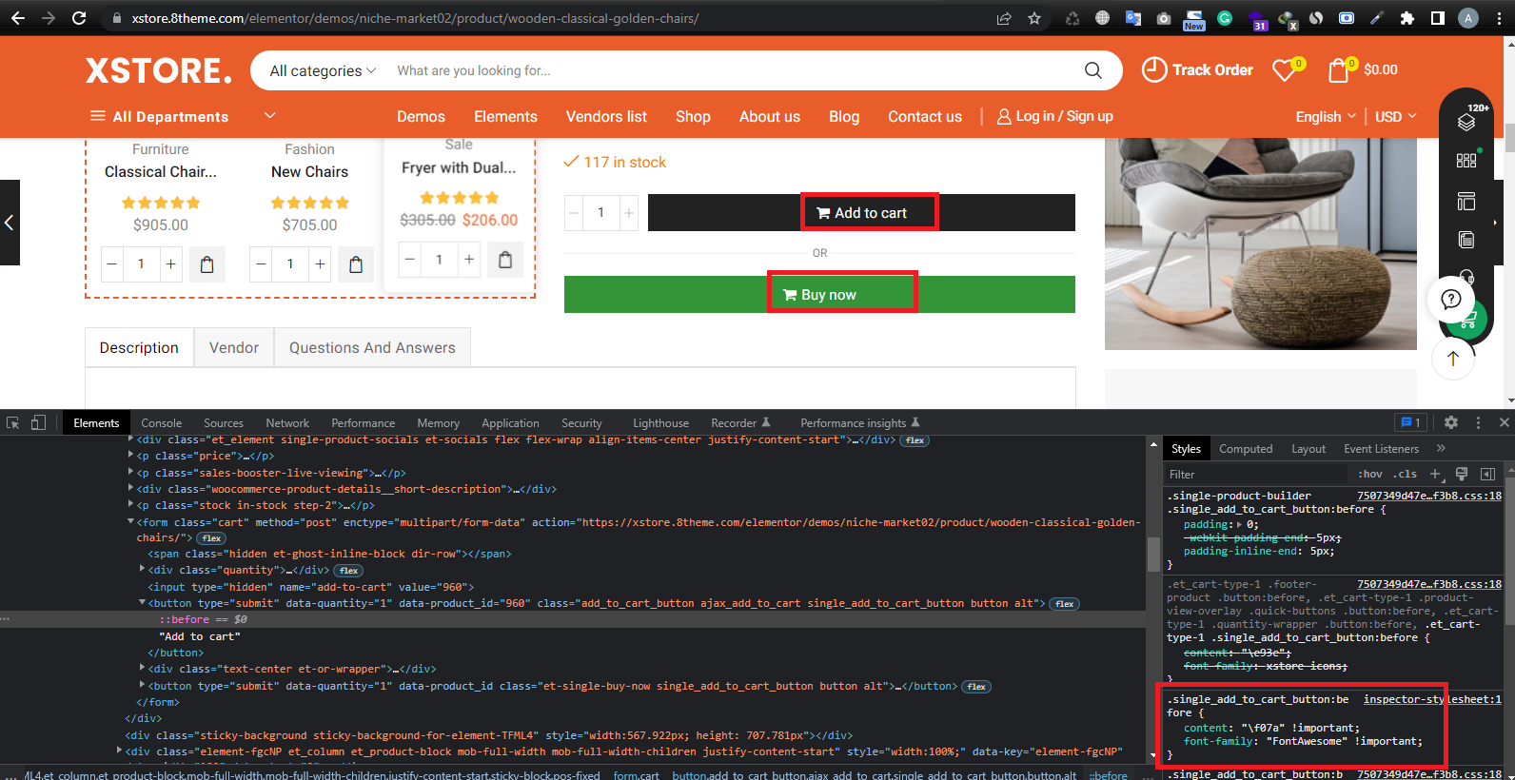
Task: Click the help question mark bubble
Action: [1451, 300]
